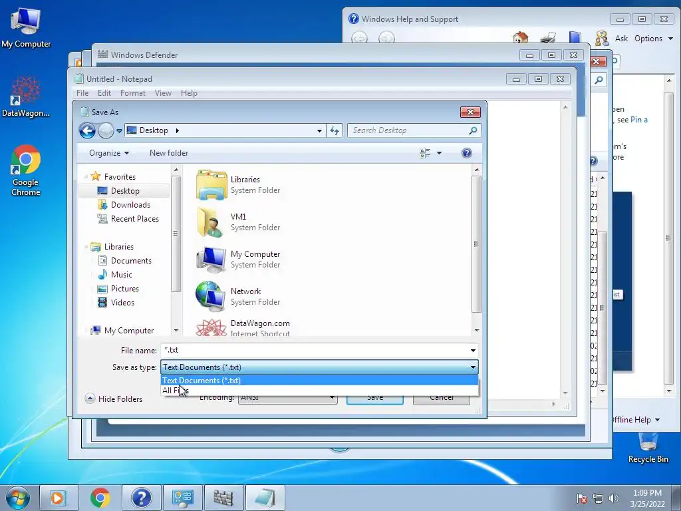The image size is (681, 511).
Task: Choose All Files option from type list
Action: [x=319, y=390]
